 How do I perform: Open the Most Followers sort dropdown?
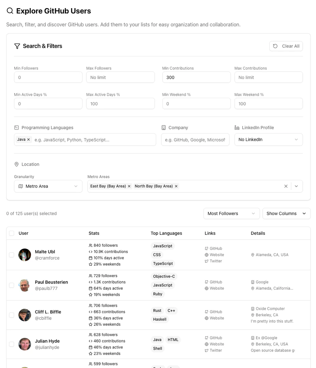231,213
